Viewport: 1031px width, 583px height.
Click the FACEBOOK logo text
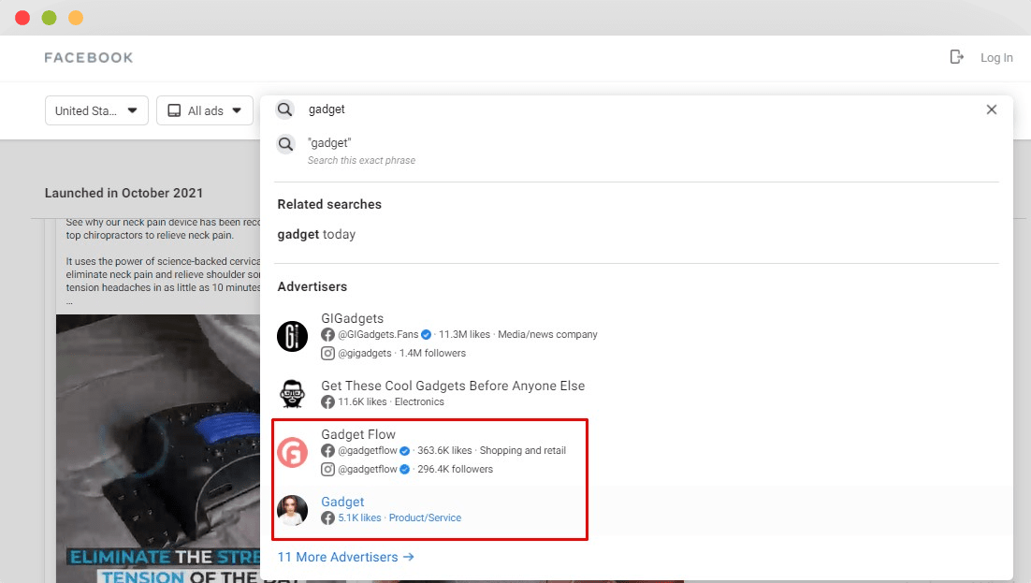click(x=89, y=58)
